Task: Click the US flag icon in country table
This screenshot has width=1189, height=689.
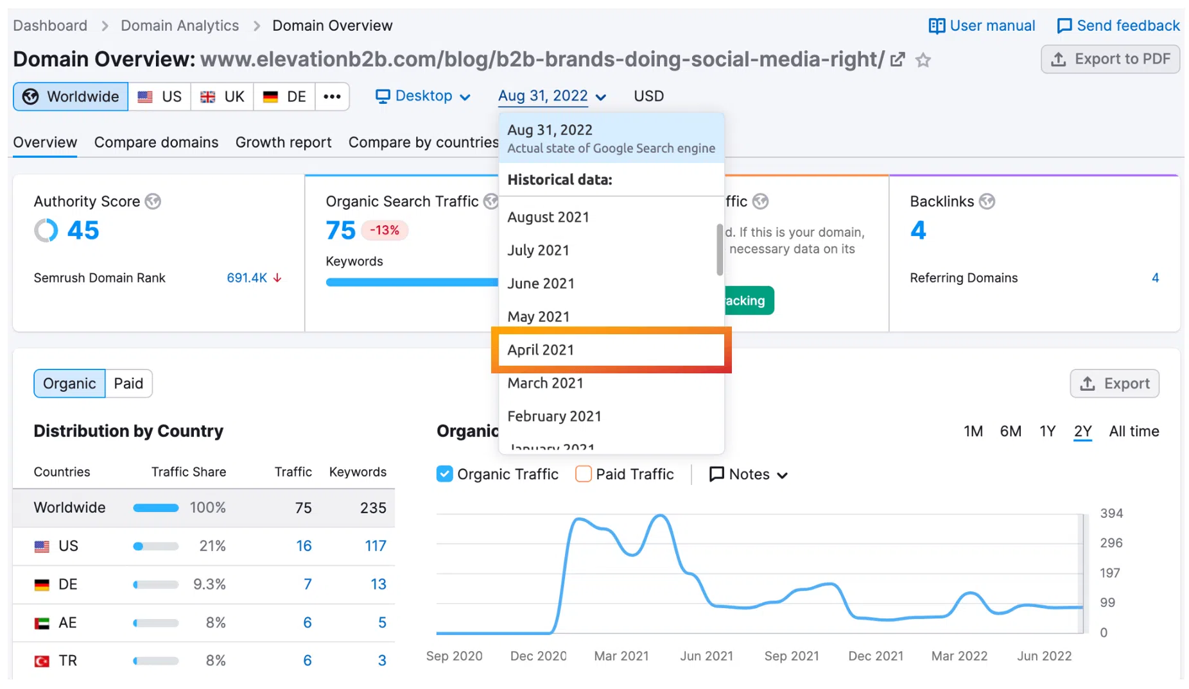Action: pyautogui.click(x=42, y=547)
